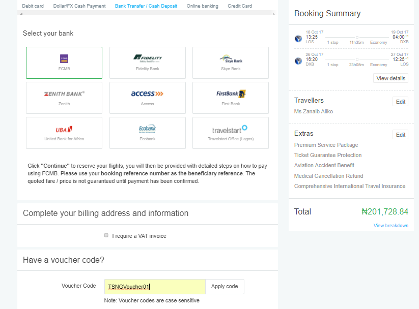Select the FCMB bank tile
Viewport: 419px width, 309px height.
click(x=64, y=63)
